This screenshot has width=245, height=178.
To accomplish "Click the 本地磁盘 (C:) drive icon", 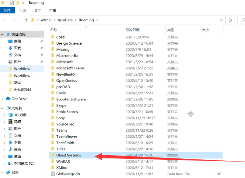I will tap(10, 163).
